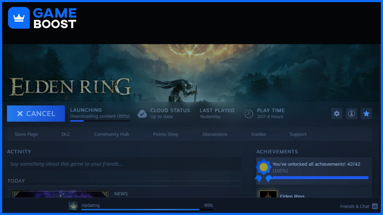
Task: Click the achievements 100% progress bar
Action: (320, 178)
